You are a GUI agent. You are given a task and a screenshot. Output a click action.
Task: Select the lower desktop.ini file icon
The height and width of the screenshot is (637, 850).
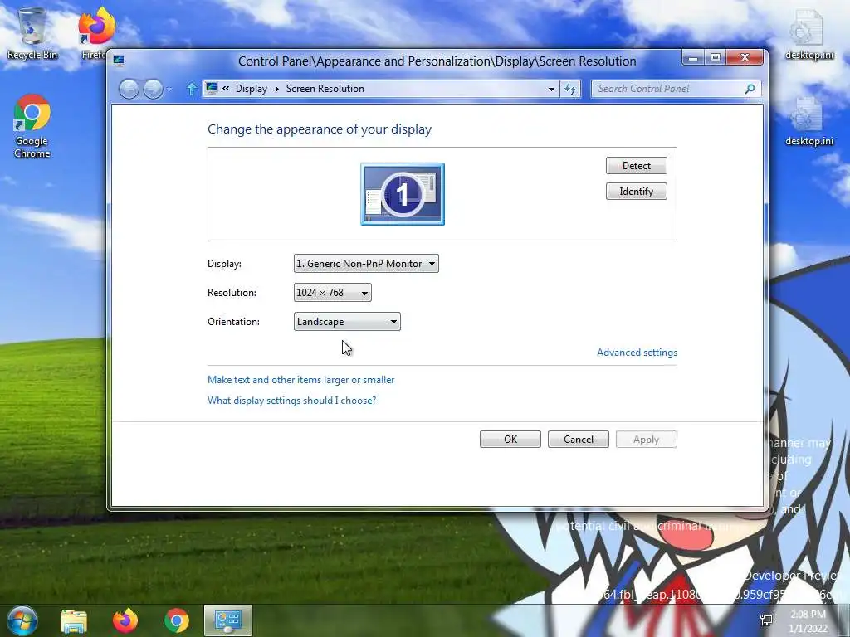coord(808,122)
